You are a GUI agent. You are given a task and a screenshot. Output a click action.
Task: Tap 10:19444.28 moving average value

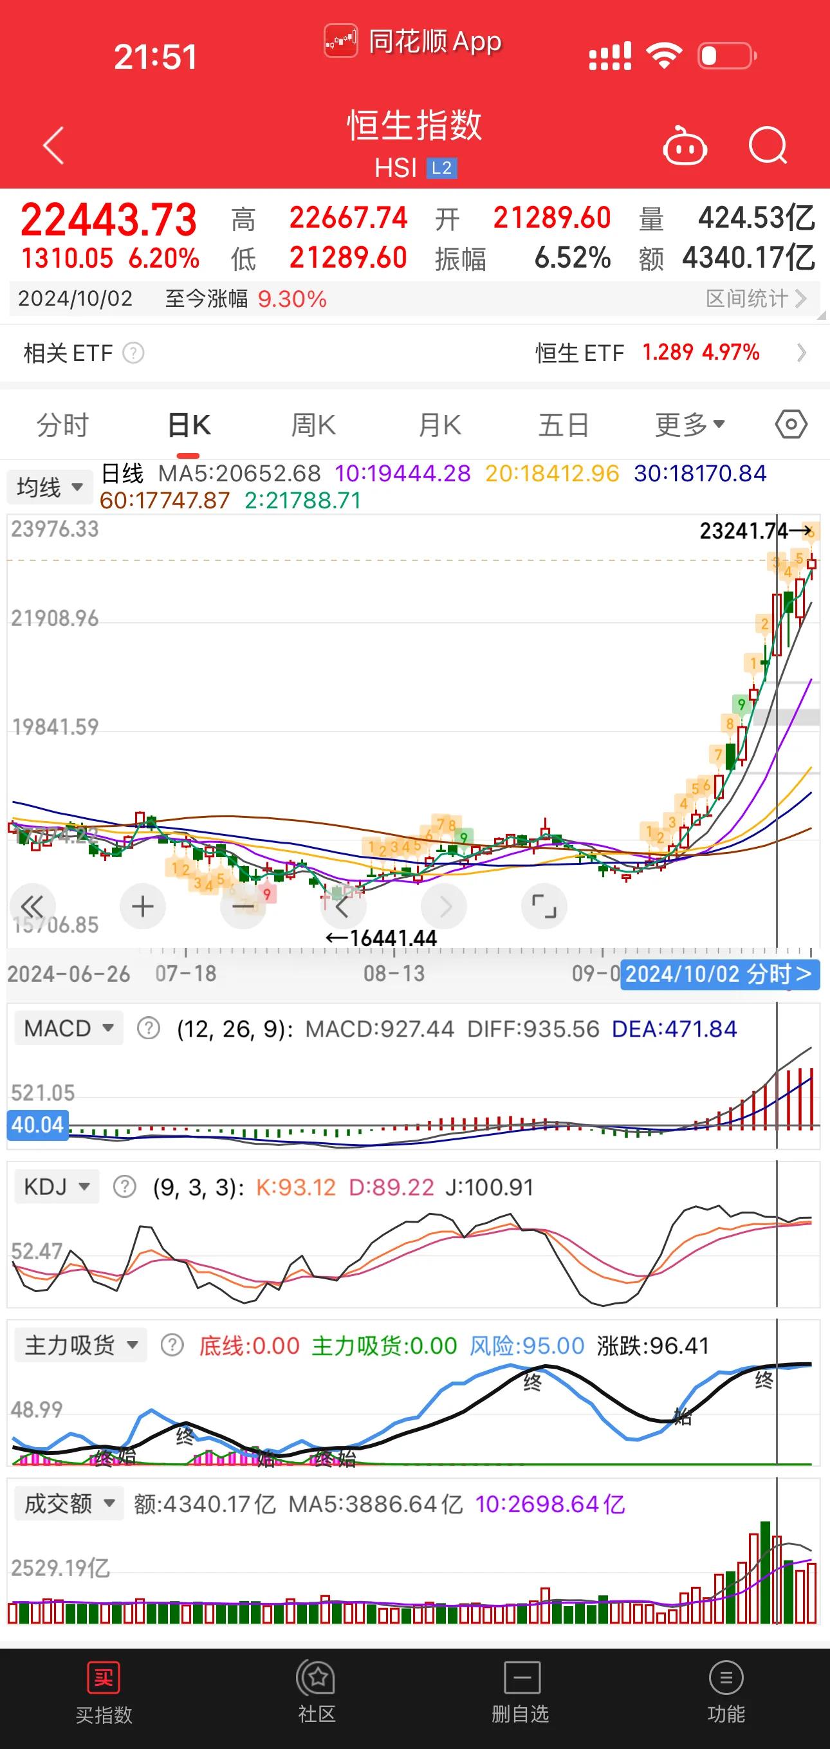[403, 473]
